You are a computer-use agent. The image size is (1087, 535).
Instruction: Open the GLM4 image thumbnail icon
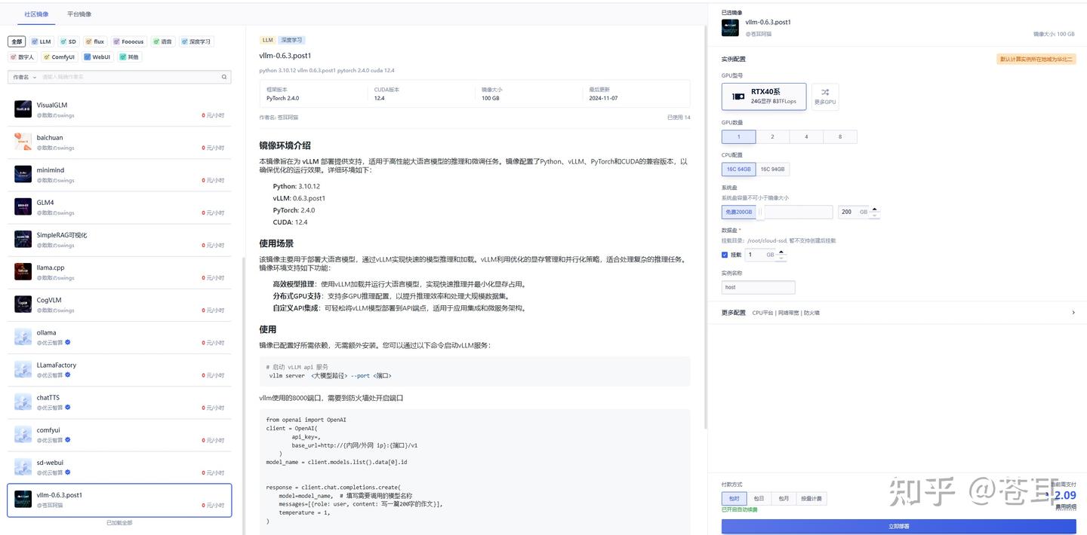tap(23, 206)
